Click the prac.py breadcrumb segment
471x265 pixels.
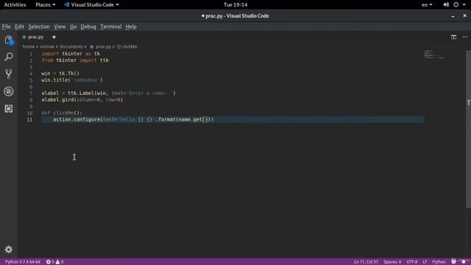point(103,46)
